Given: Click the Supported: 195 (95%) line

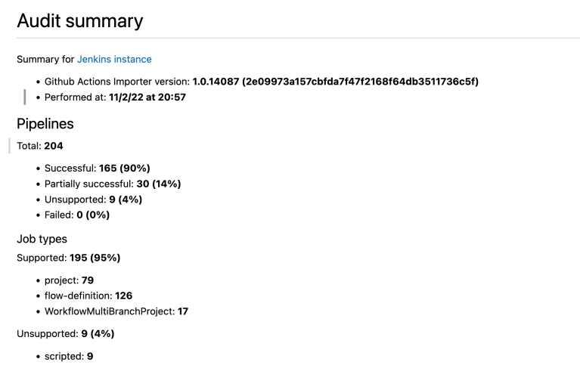Looking at the screenshot, I should pyautogui.click(x=68, y=258).
